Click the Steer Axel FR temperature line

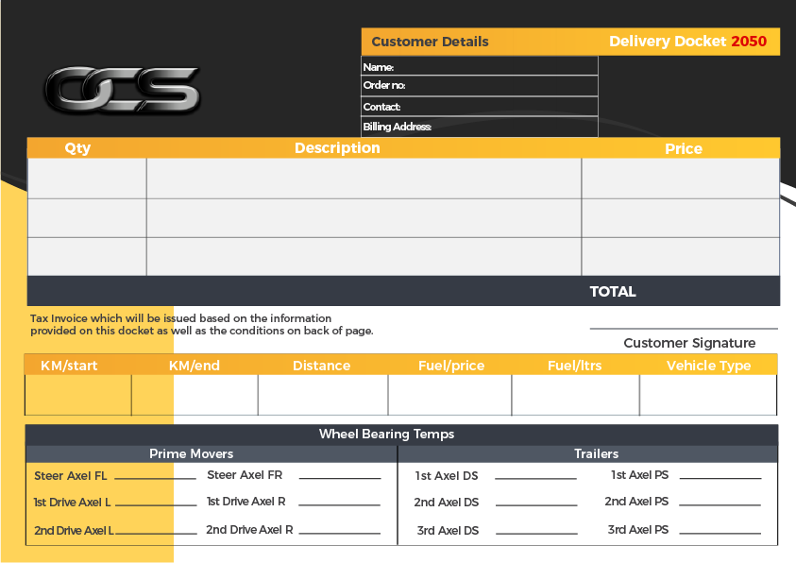pos(339,476)
